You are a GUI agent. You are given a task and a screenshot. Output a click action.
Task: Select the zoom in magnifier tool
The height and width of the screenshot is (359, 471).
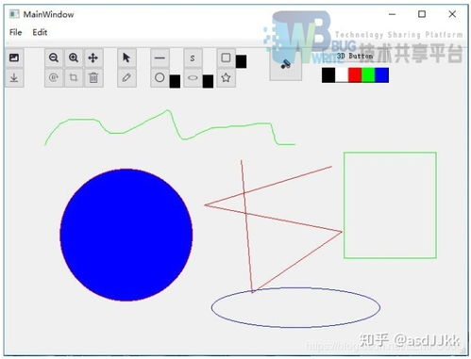pyautogui.click(x=74, y=57)
